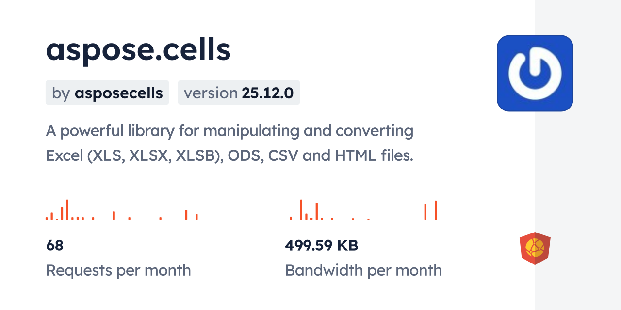Click the leftmost bar in the bandwidth chart

point(291,218)
